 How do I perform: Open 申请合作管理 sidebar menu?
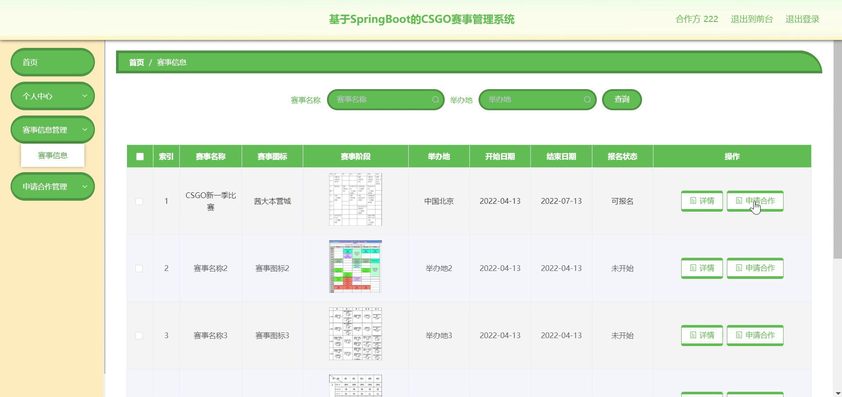click(x=53, y=186)
